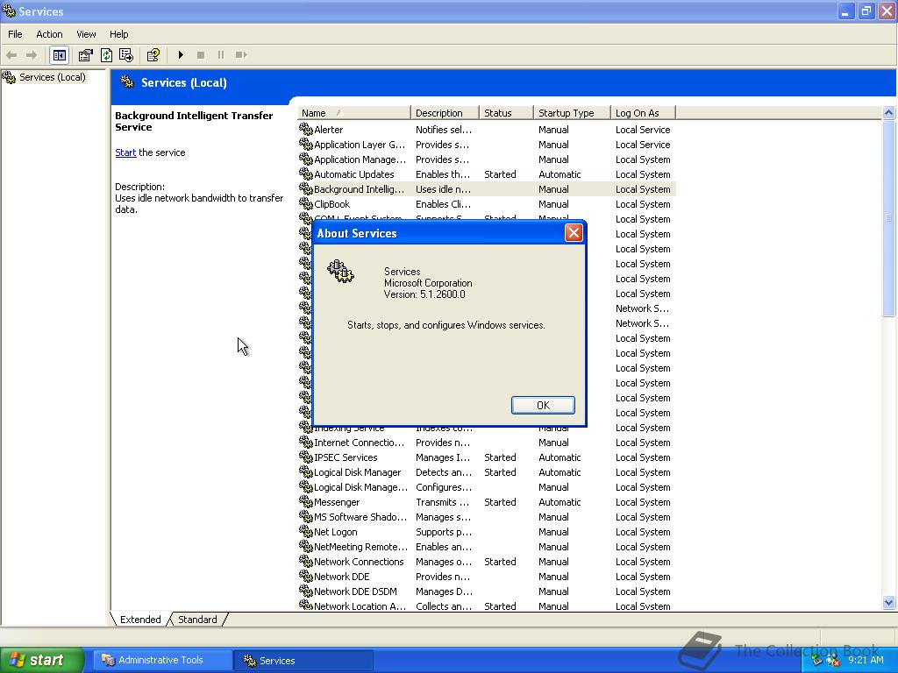Click the gear icon in About Services dialog

pos(341,272)
